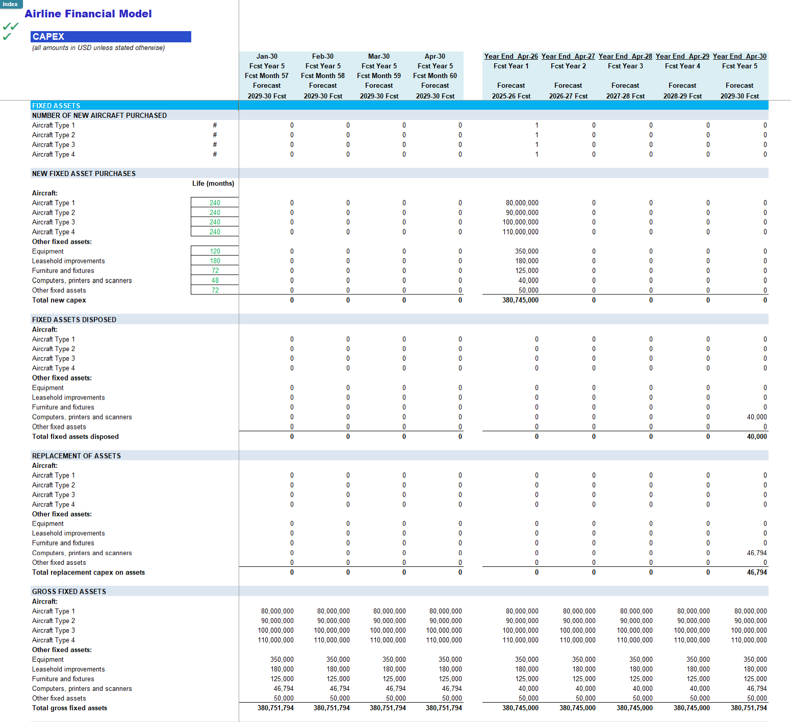Select the Aircraft Type 1 life input 240
The height and width of the screenshot is (722, 791).
pyautogui.click(x=215, y=203)
